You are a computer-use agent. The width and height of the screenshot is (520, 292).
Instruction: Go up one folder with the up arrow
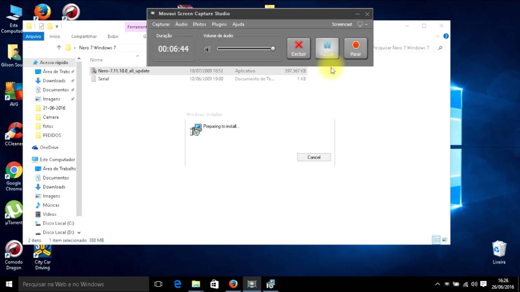click(59, 47)
